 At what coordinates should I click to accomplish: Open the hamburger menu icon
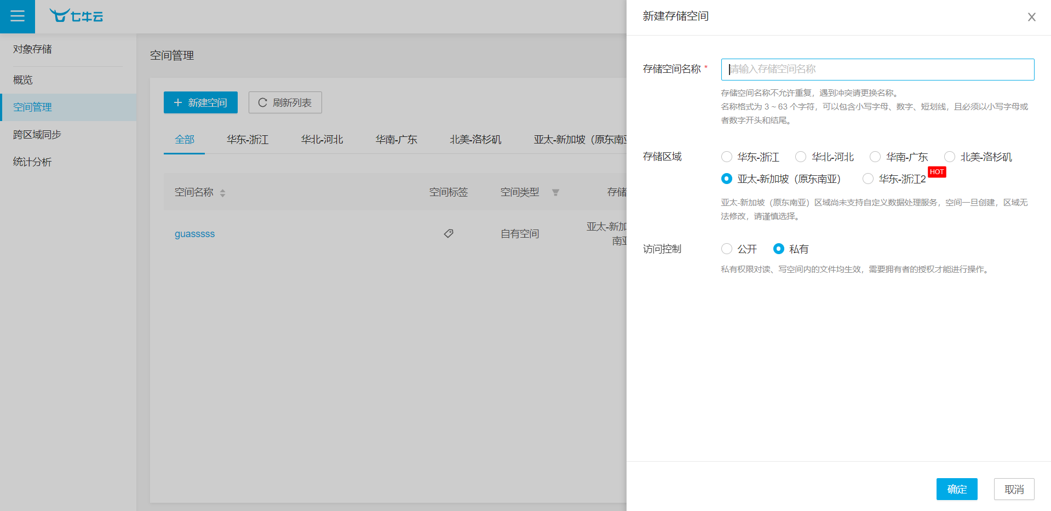click(x=18, y=16)
